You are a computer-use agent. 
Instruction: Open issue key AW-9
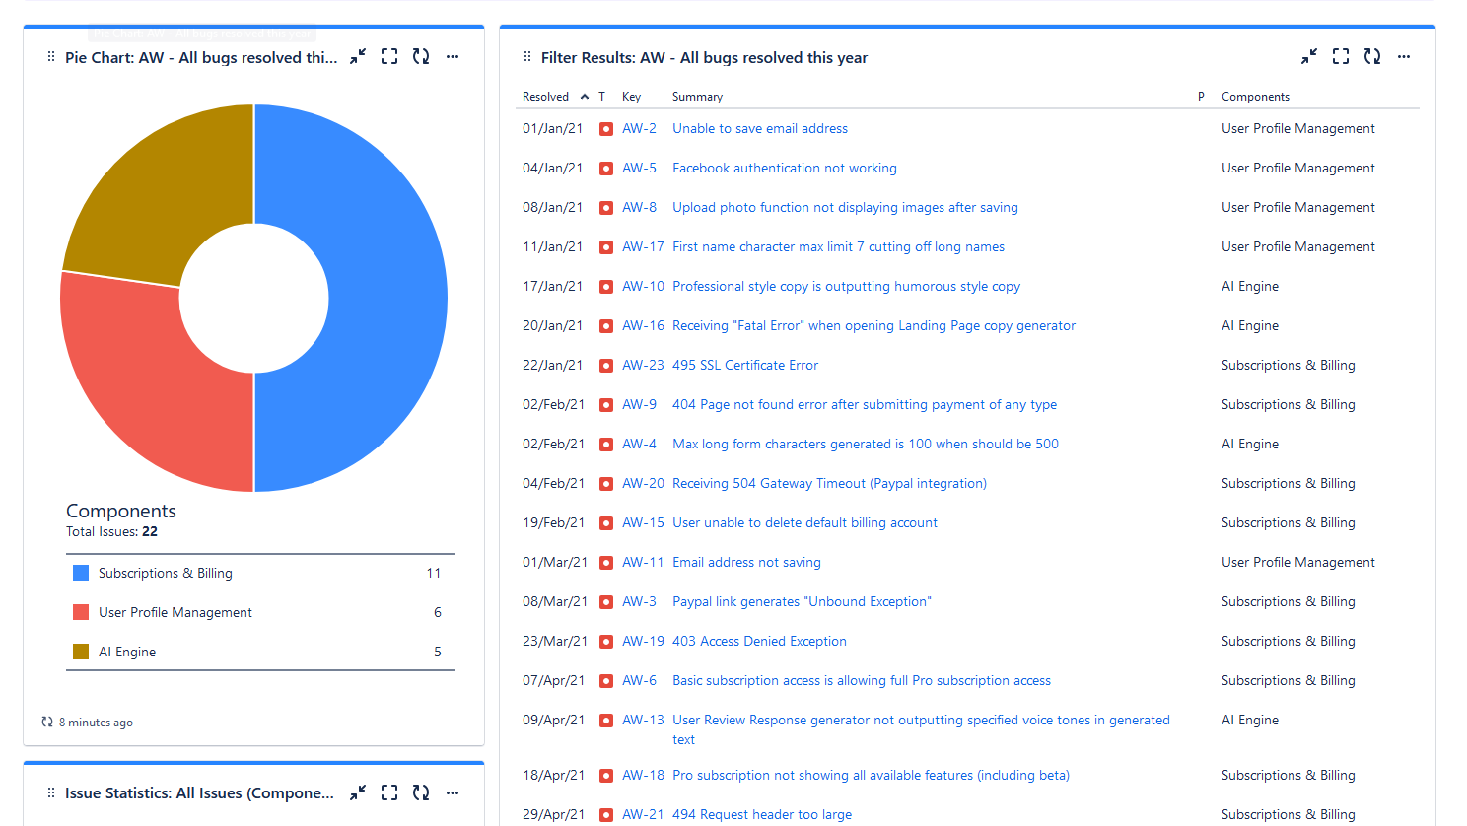click(x=639, y=404)
